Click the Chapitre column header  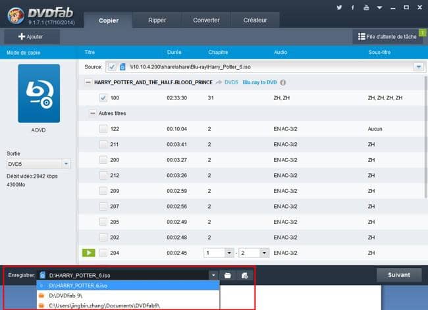point(218,52)
